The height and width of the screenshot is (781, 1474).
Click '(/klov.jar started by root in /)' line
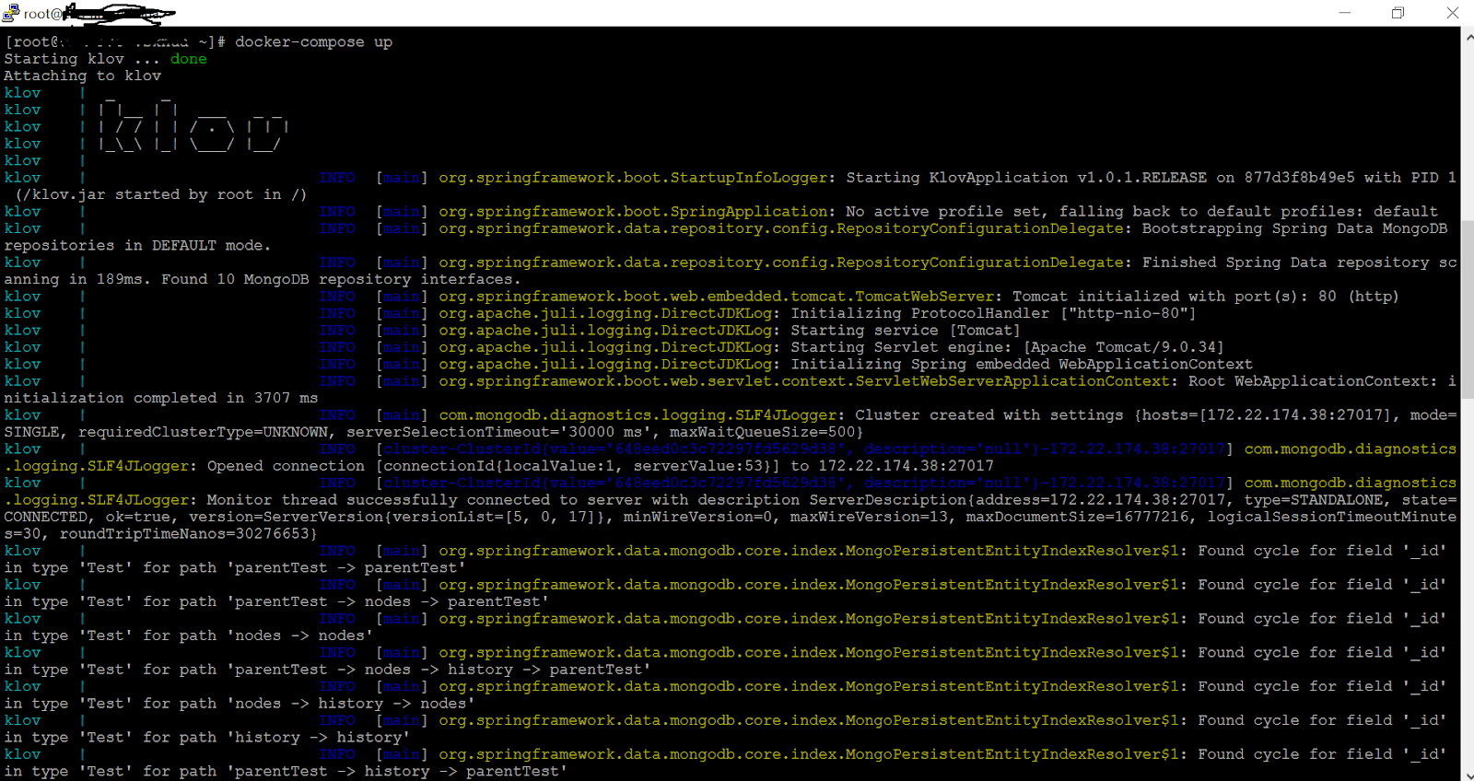tap(160, 194)
